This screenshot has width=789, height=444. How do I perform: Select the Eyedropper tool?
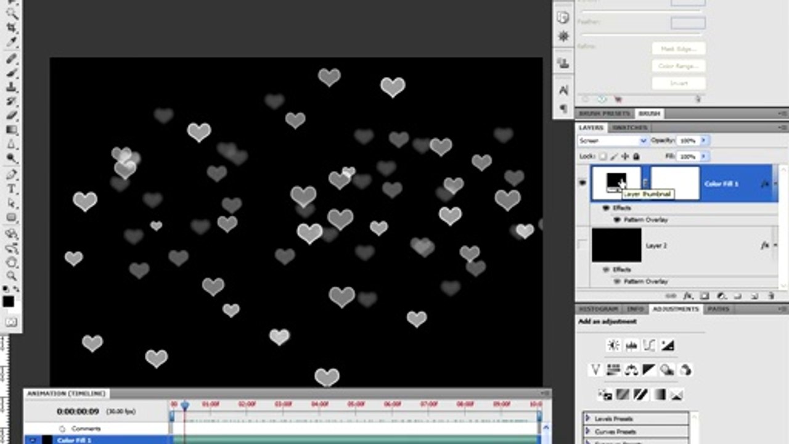click(12, 42)
